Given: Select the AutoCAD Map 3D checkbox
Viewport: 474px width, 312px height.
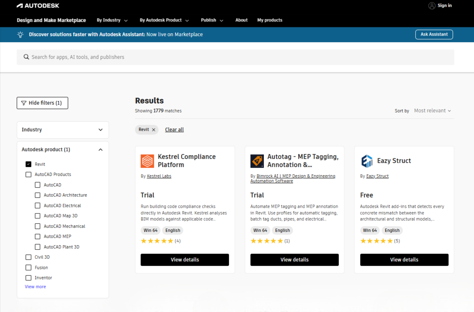Looking at the screenshot, I should coord(38,216).
